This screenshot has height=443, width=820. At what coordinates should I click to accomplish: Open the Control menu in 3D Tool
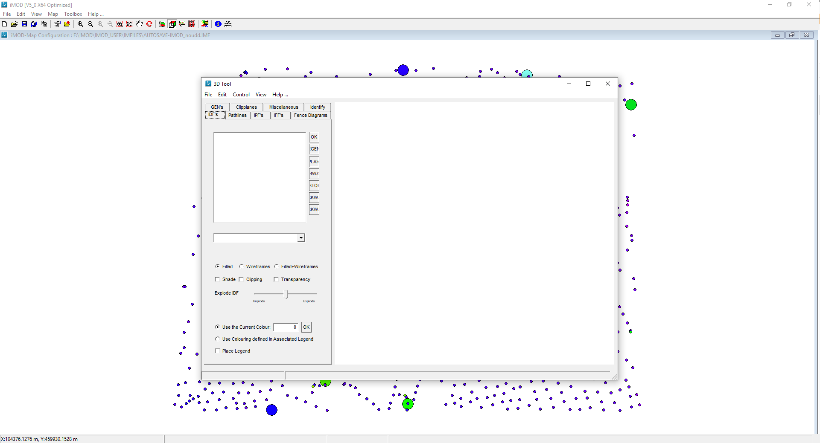tap(241, 95)
